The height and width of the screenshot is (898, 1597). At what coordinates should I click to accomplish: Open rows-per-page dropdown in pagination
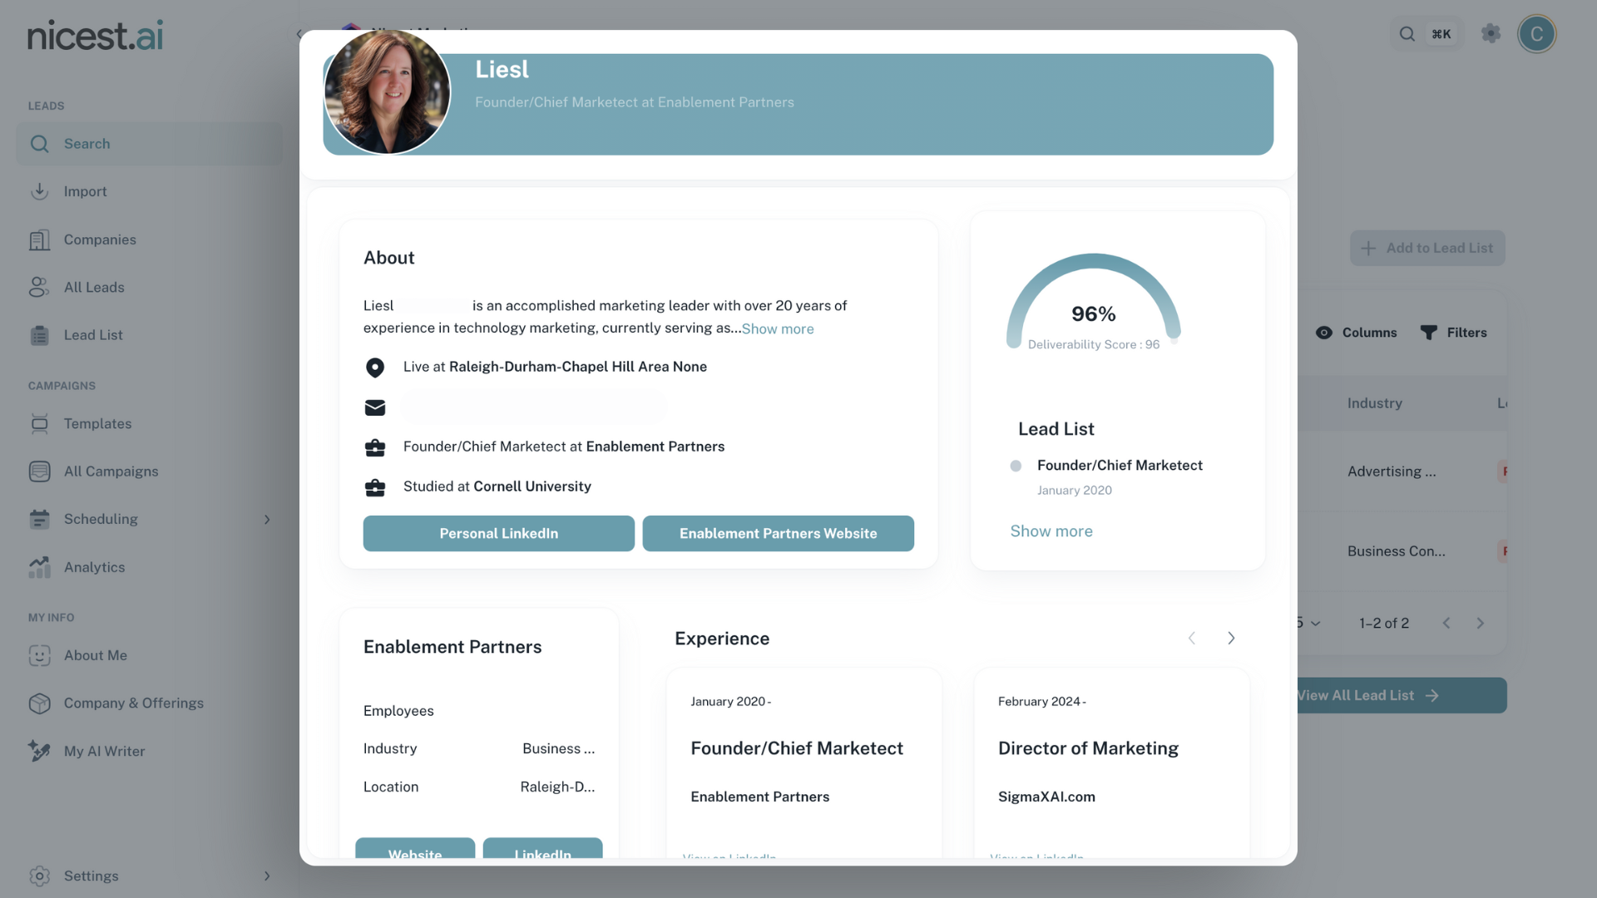coord(1309,624)
